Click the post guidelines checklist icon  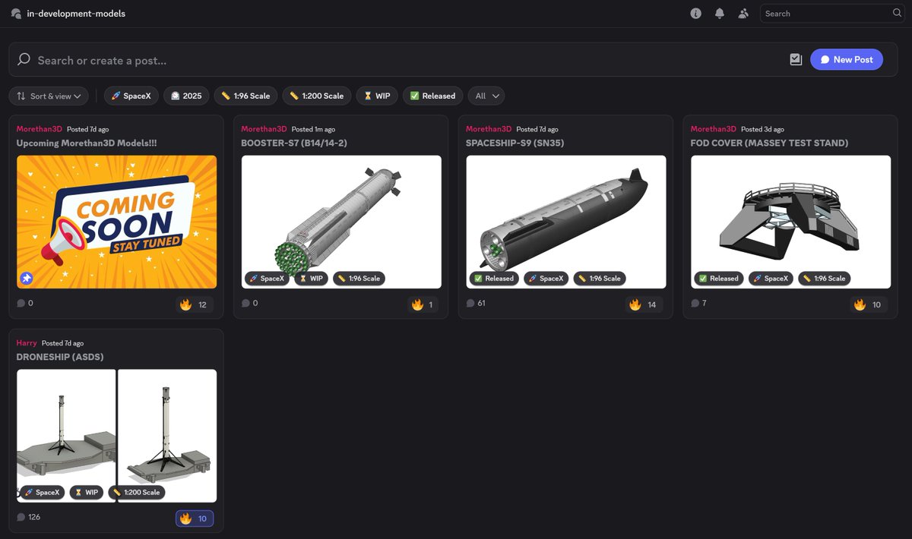[x=796, y=59]
